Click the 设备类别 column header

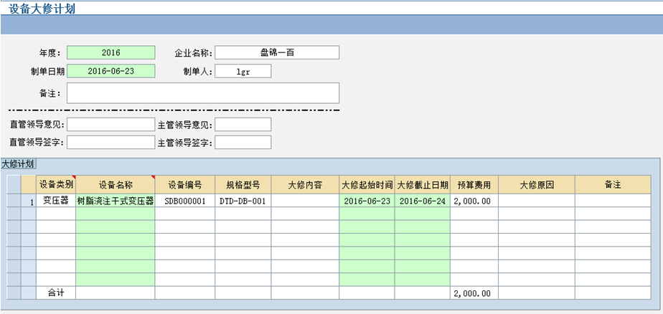coord(56,185)
